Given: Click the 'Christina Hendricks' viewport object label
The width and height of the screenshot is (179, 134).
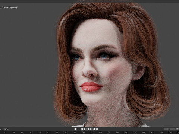Looking at the screenshot, I should [10, 8].
